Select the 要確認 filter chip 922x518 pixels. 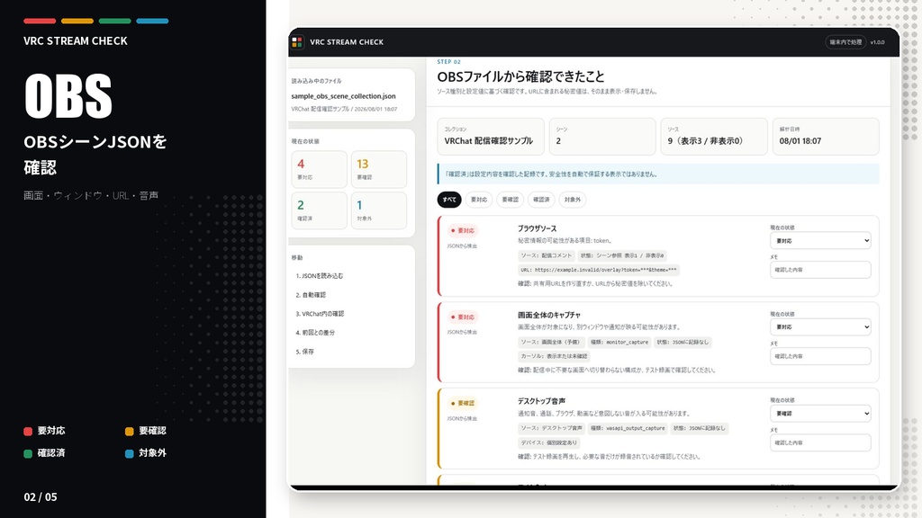coord(510,200)
